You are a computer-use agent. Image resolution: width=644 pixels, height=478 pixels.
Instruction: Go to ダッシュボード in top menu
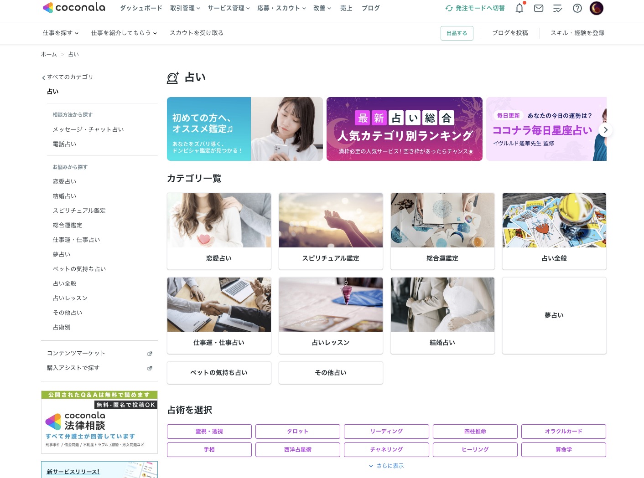pos(141,8)
